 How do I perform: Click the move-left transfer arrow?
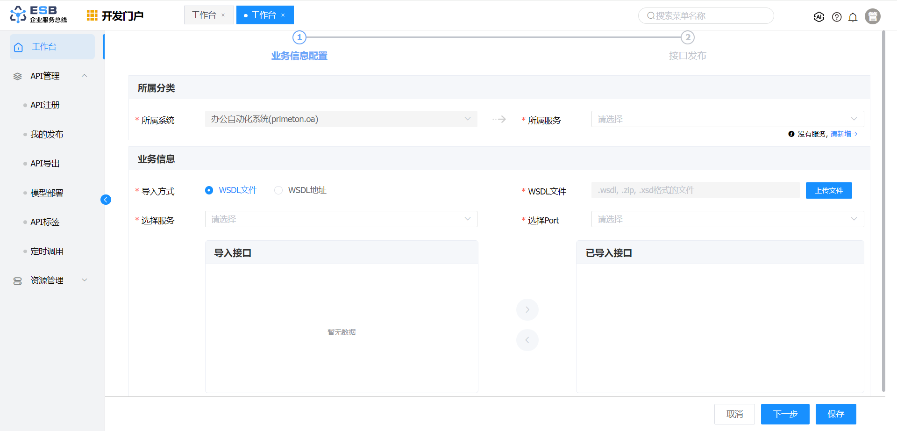[527, 340]
